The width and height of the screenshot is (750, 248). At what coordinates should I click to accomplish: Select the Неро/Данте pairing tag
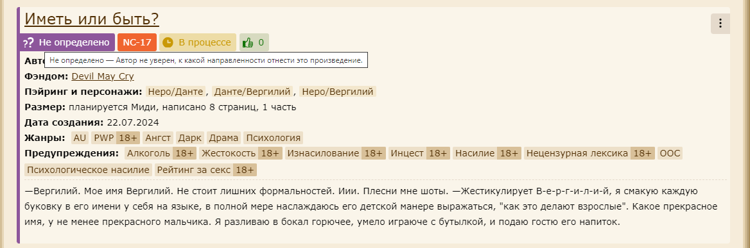(175, 92)
